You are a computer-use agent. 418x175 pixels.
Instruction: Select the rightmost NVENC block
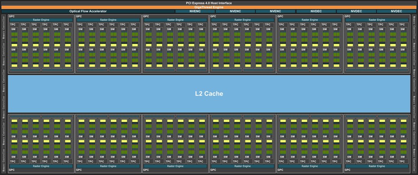(x=275, y=11)
